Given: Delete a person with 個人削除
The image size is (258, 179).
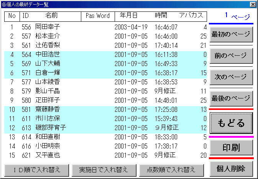Looking at the screenshot, I should (x=231, y=169).
